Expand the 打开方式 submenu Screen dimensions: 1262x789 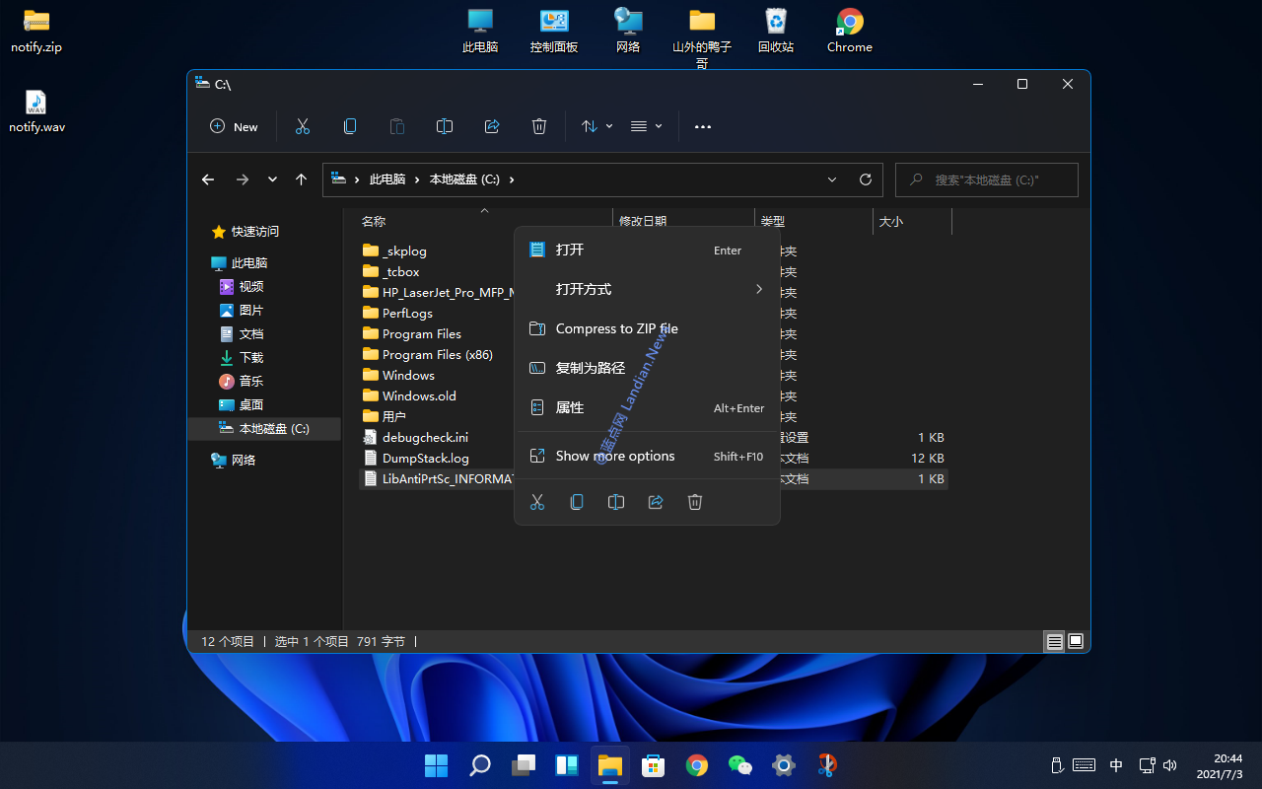tap(646, 289)
